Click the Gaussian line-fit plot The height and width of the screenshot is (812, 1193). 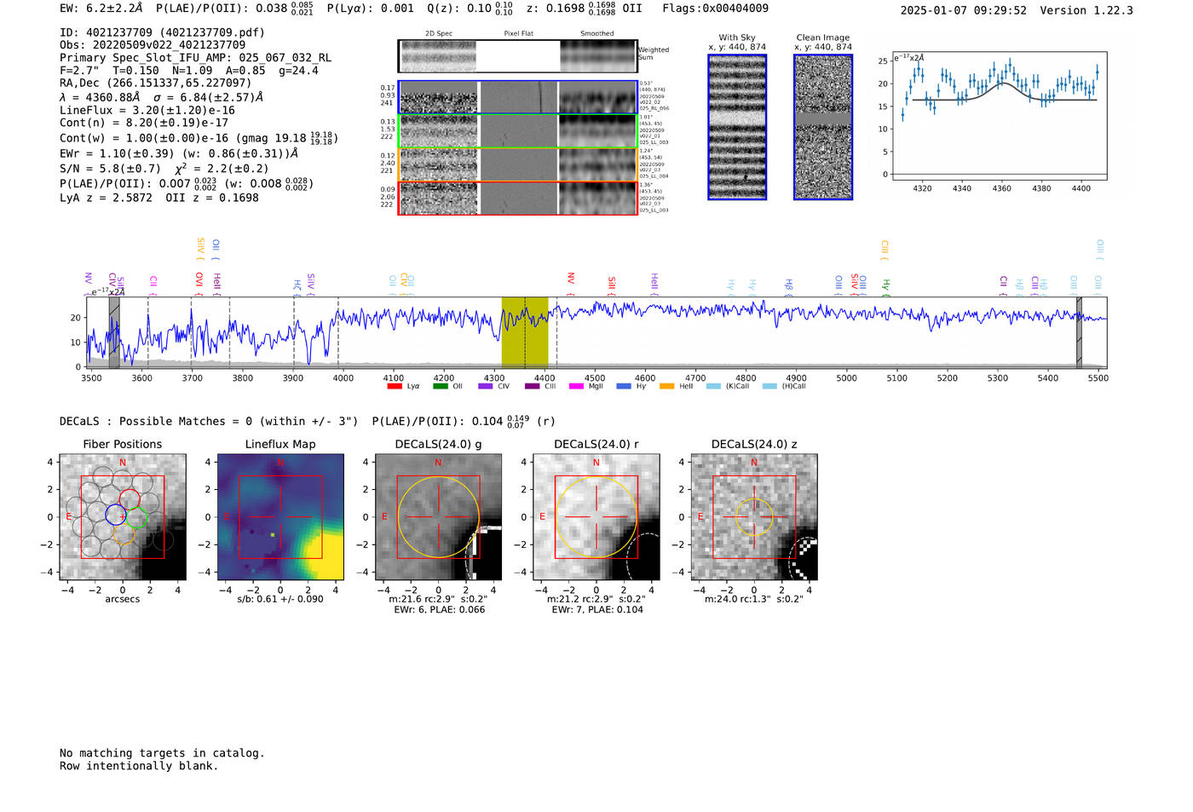click(999, 117)
